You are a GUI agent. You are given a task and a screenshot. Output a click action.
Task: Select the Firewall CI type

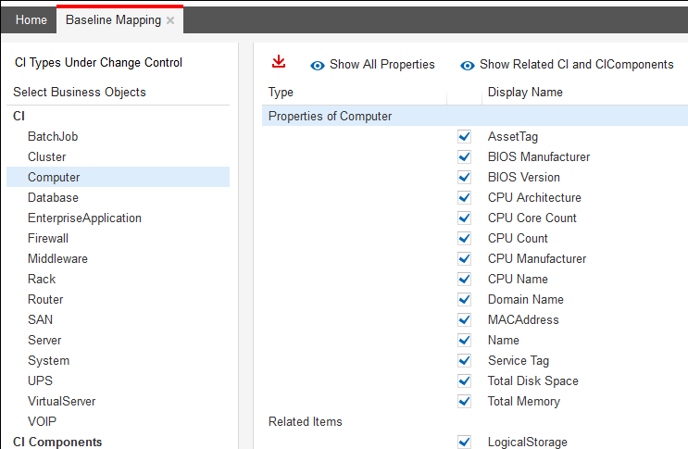[48, 239]
